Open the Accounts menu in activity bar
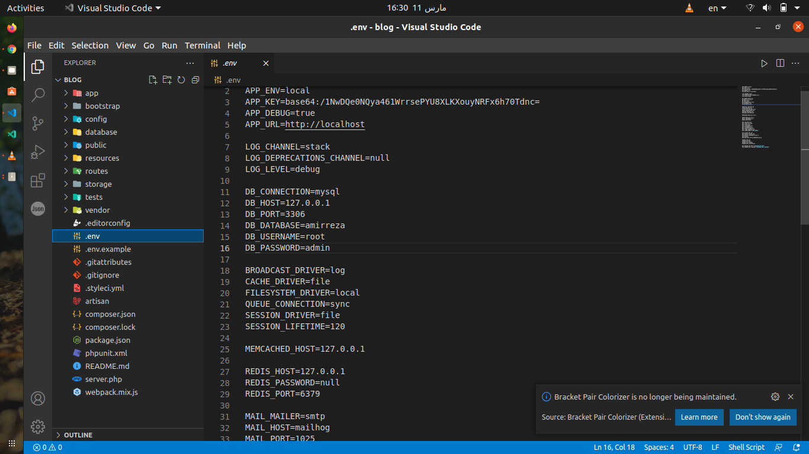The width and height of the screenshot is (809, 454). coord(38,398)
